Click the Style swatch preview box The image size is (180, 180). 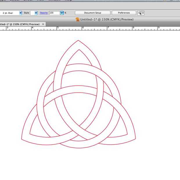33,13
